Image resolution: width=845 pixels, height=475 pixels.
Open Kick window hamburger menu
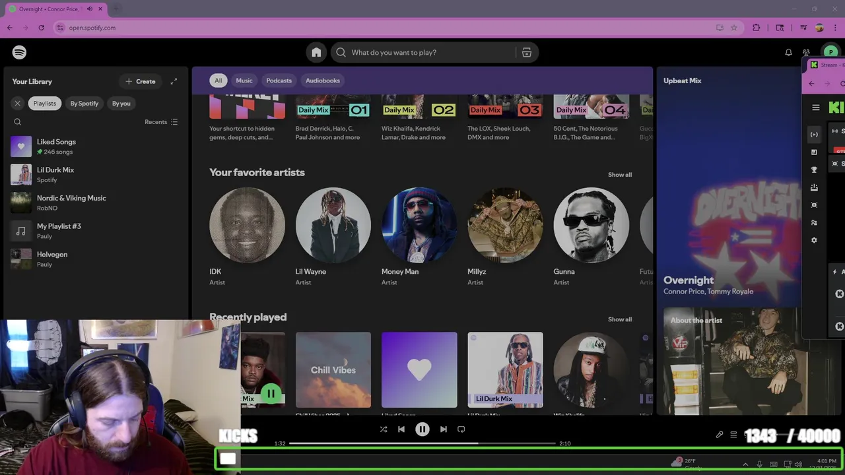[816, 108]
